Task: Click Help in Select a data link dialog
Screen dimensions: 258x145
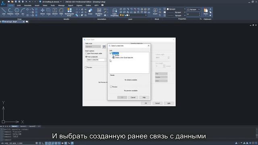Action: 144,97
